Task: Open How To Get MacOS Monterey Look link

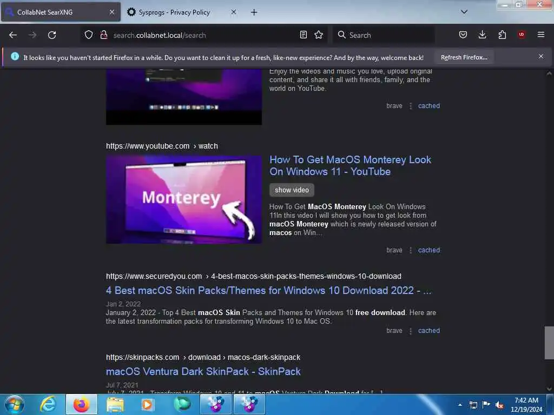Action: point(350,165)
